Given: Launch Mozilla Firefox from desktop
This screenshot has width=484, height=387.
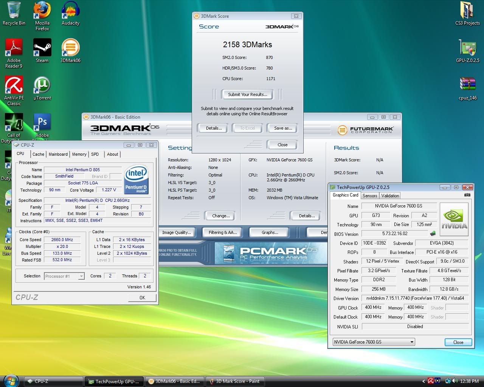Looking at the screenshot, I should pos(42,16).
